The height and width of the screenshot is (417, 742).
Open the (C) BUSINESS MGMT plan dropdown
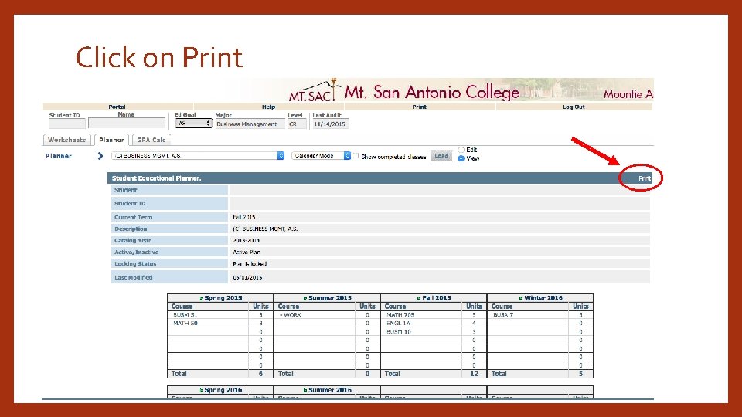coord(198,155)
